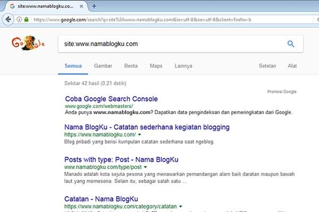Click the www.google.com/webmasters/ URL text

point(99,106)
